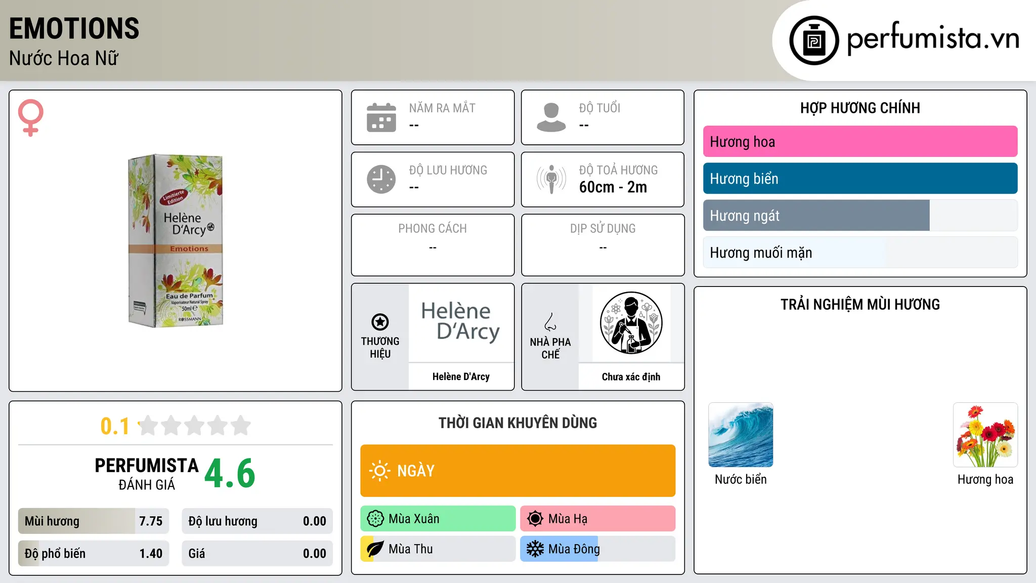1036x583 pixels.
Task: Click the spring flower icon beside Mùa Xuân
Action: [375, 519]
